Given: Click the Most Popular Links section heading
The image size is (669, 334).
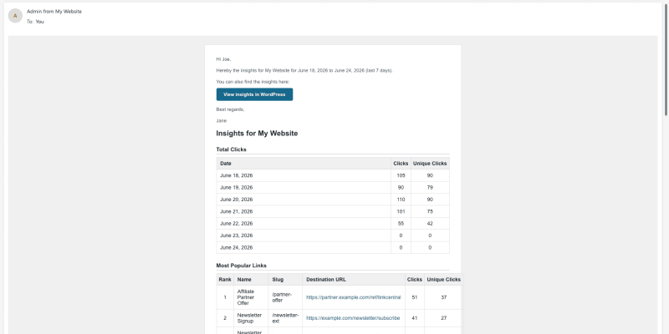Looking at the screenshot, I should click(242, 266).
